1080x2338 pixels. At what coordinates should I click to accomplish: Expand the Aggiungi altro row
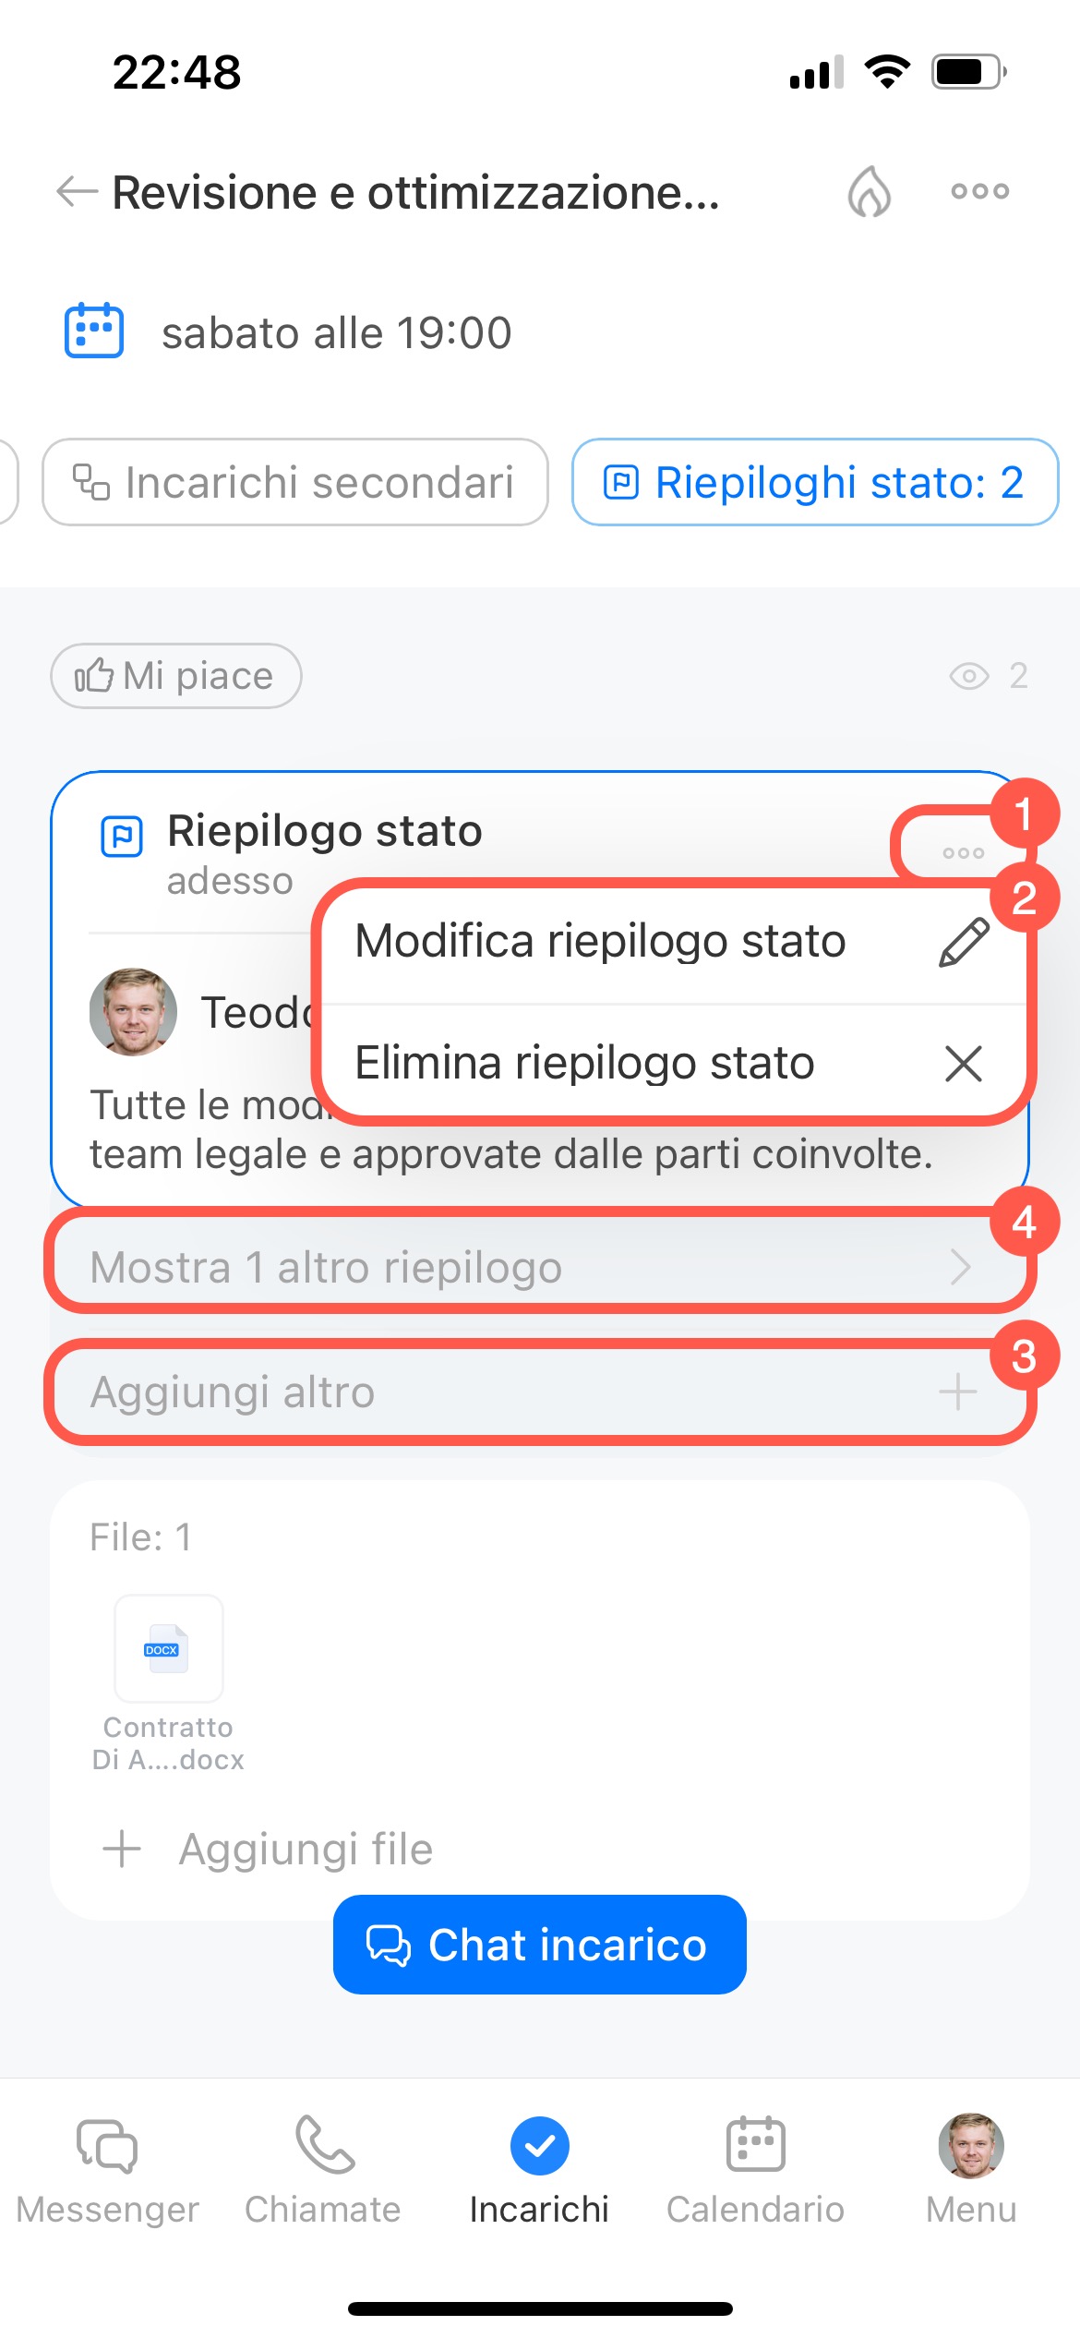539,1392
